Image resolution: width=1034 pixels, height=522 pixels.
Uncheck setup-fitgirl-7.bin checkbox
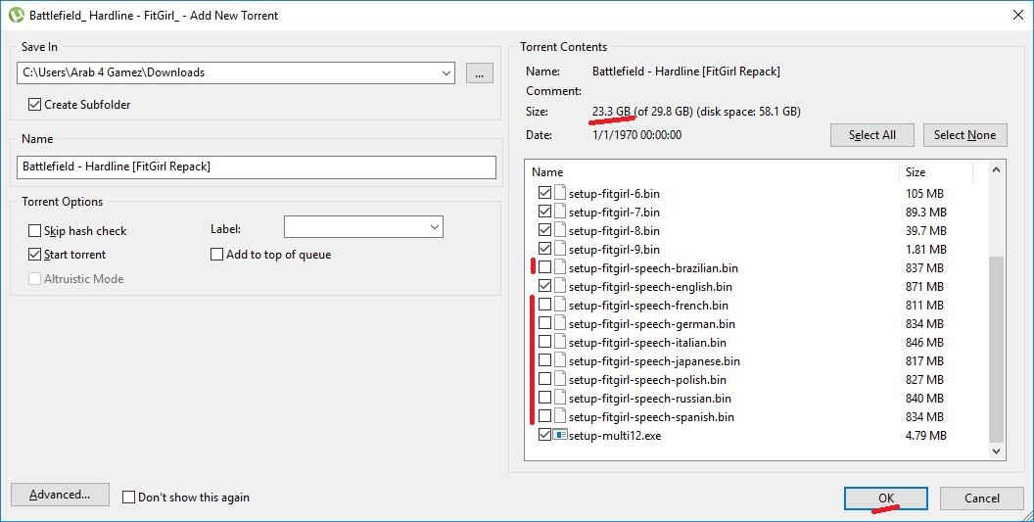[x=544, y=212]
